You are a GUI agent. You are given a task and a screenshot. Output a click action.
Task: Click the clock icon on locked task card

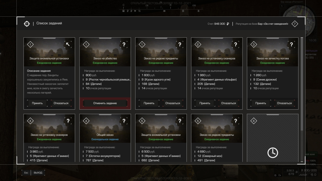[273, 153]
